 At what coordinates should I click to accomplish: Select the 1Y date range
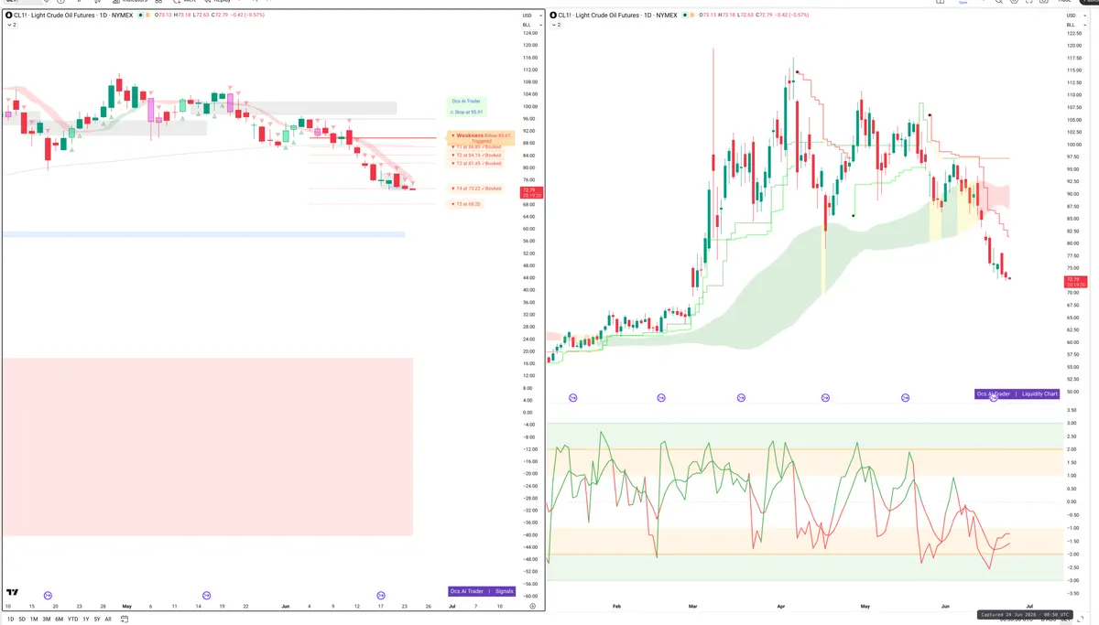(86, 619)
